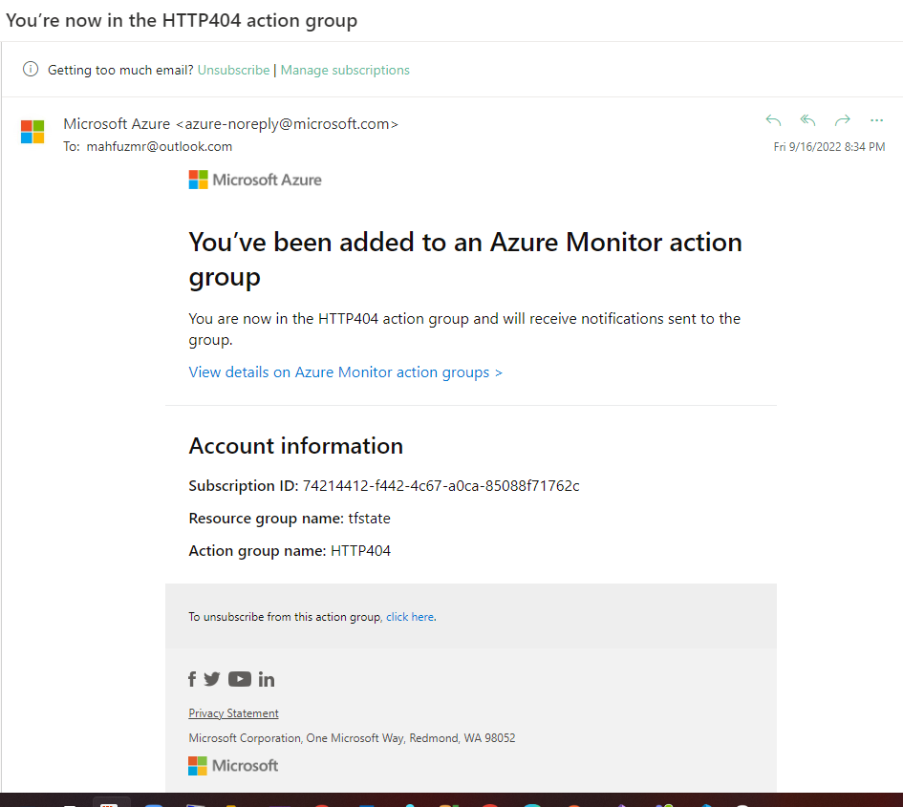
Task: Click the subject 'You're now in the HTTP404 action group'
Action: 182,21
